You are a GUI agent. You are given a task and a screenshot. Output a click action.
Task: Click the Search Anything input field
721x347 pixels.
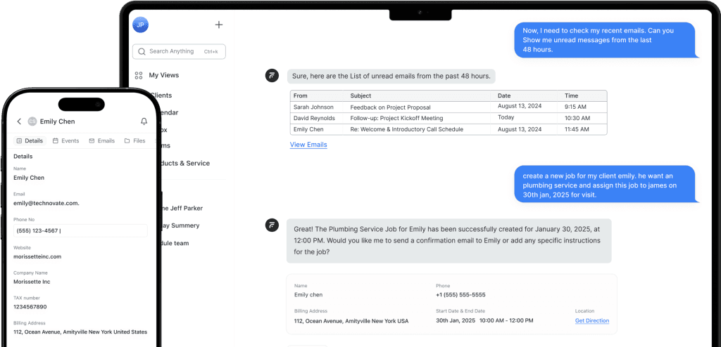click(180, 51)
